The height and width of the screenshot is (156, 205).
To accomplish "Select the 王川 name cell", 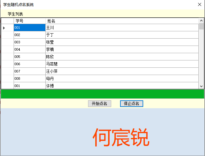I will pyautogui.click(x=122, y=28).
